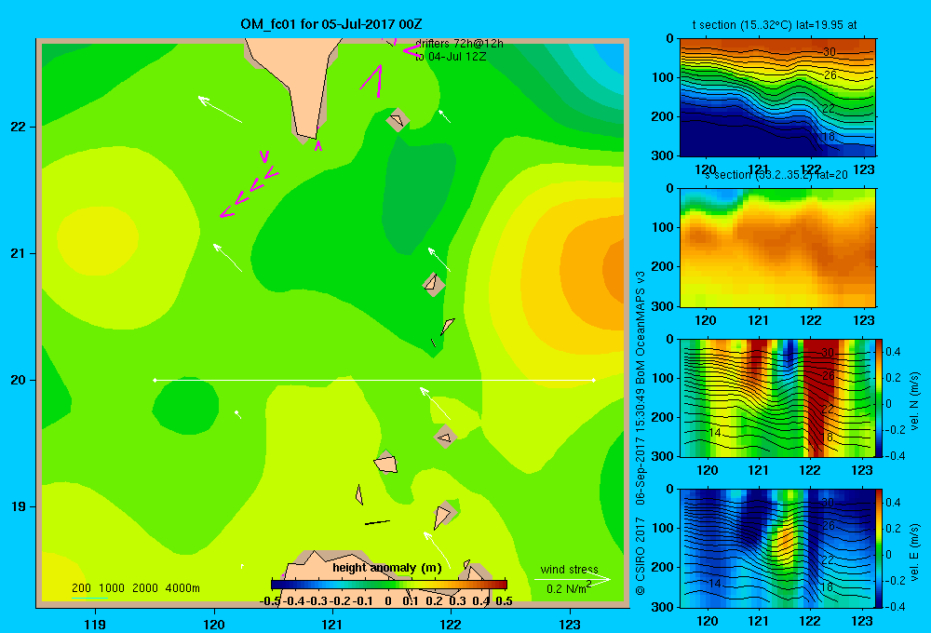This screenshot has height=633, width=931.
Task: Click the "0.2 N/m2" wind stress value
Action: click(569, 588)
